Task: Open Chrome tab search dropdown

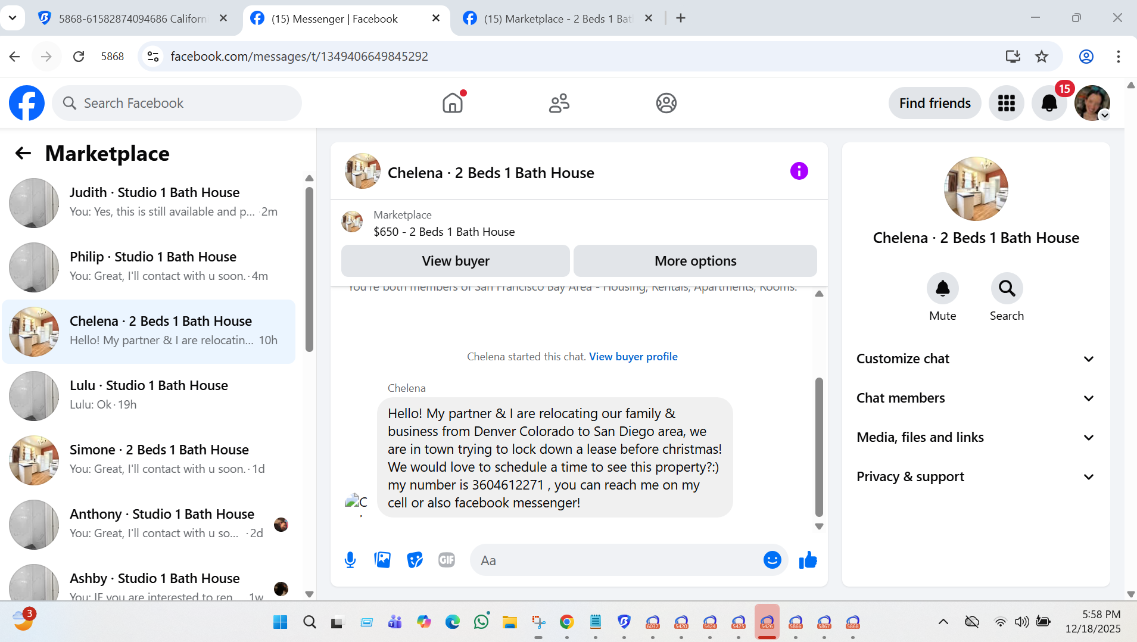Action: point(13,18)
